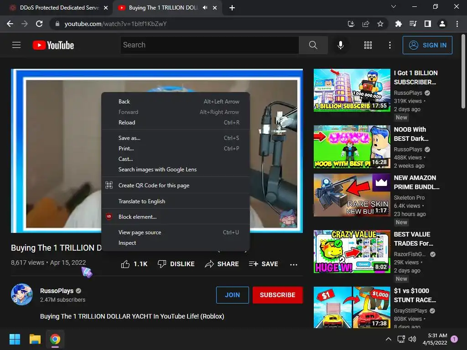Start voice search with microphone icon
467x350 pixels.
pyautogui.click(x=340, y=45)
